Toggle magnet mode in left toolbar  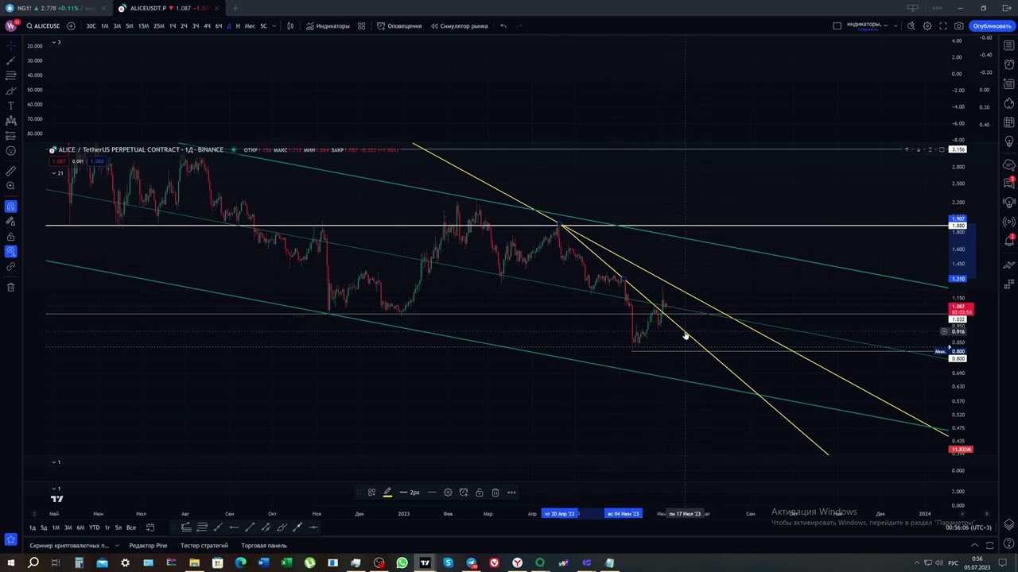click(x=11, y=207)
